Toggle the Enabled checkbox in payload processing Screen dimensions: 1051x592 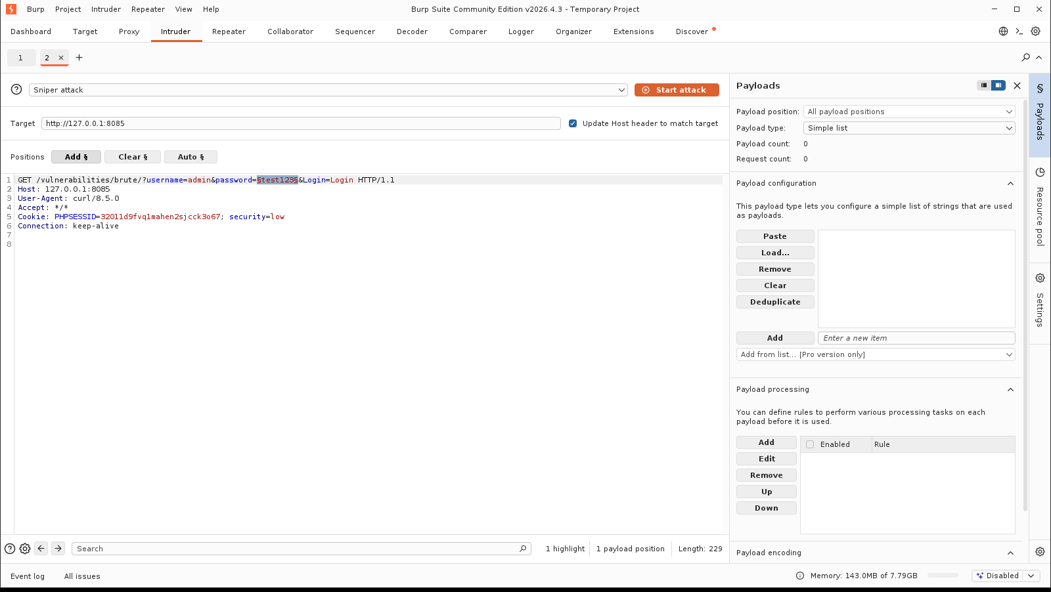(x=810, y=444)
